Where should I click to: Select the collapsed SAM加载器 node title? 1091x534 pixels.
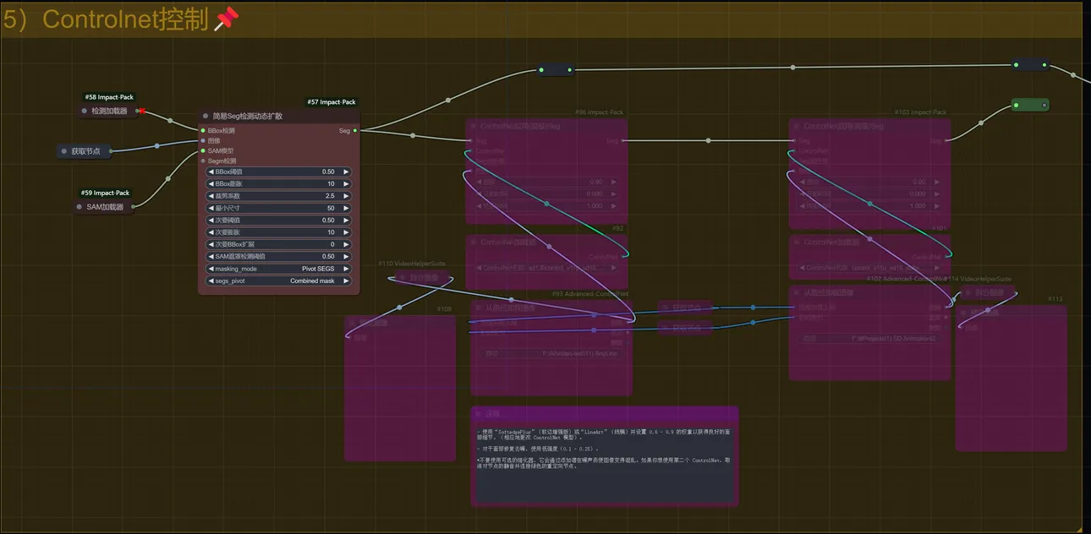coord(105,207)
